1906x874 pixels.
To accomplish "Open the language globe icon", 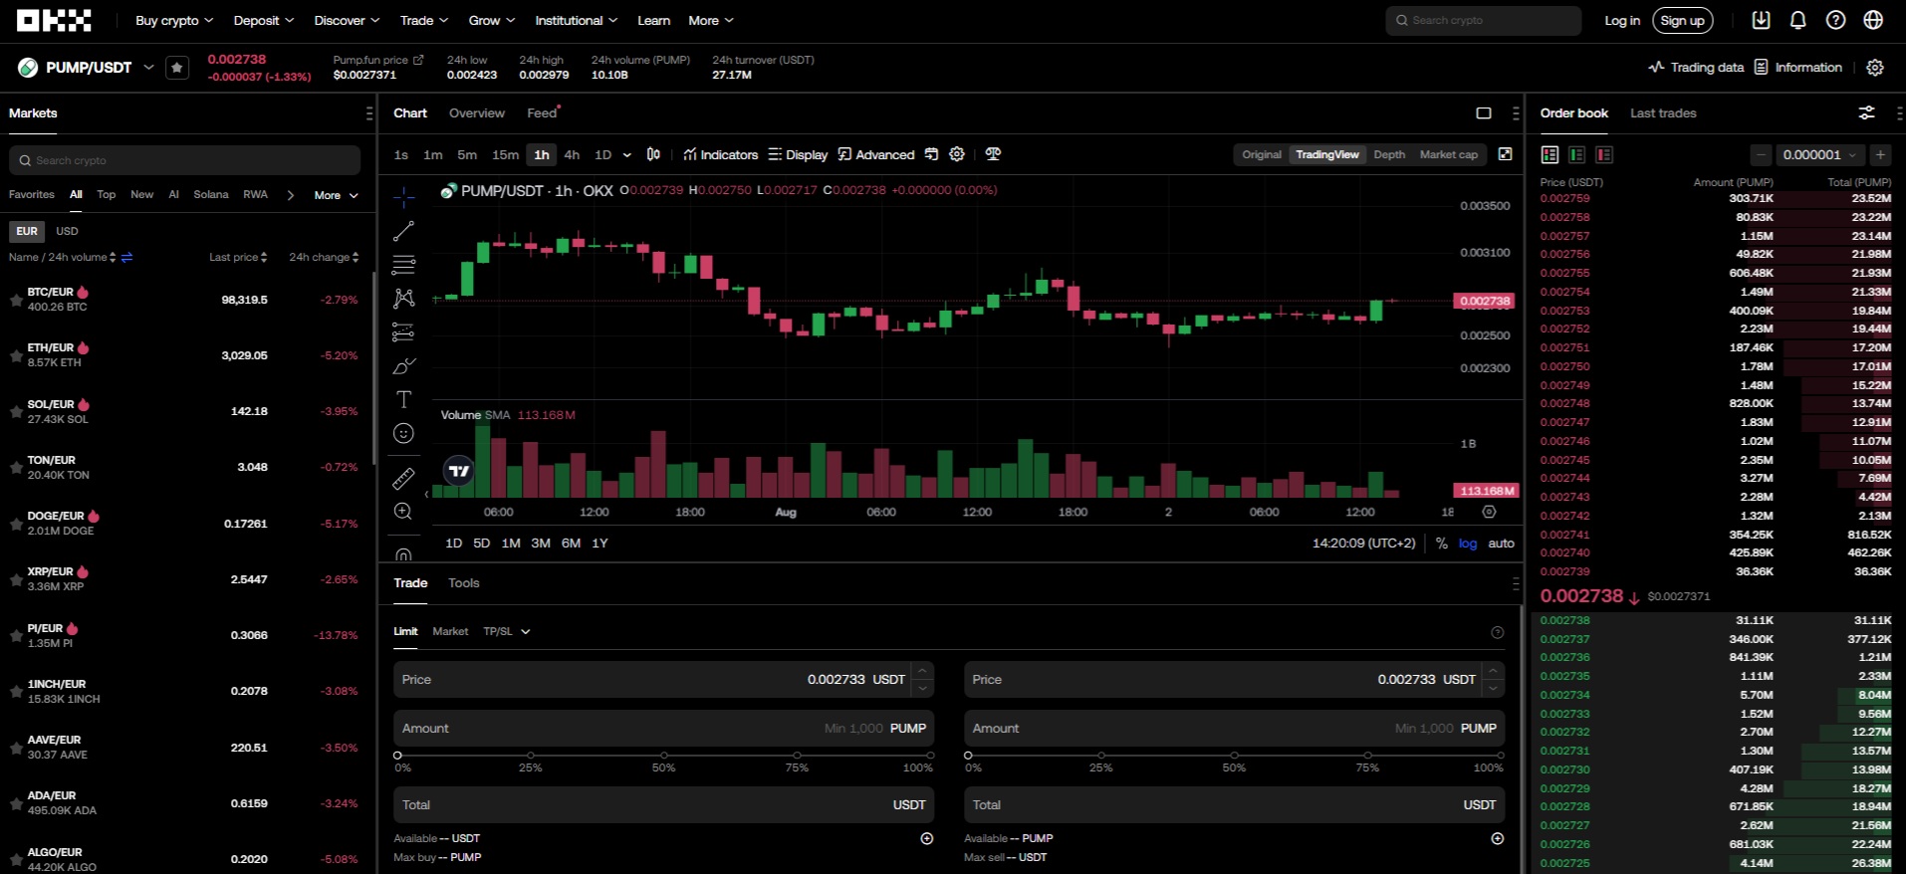I will 1873,20.
